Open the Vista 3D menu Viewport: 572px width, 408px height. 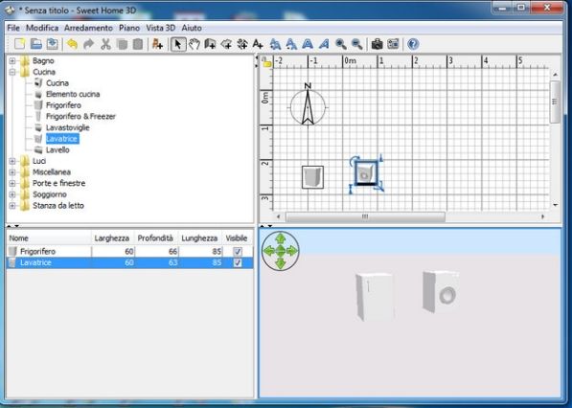point(161,28)
